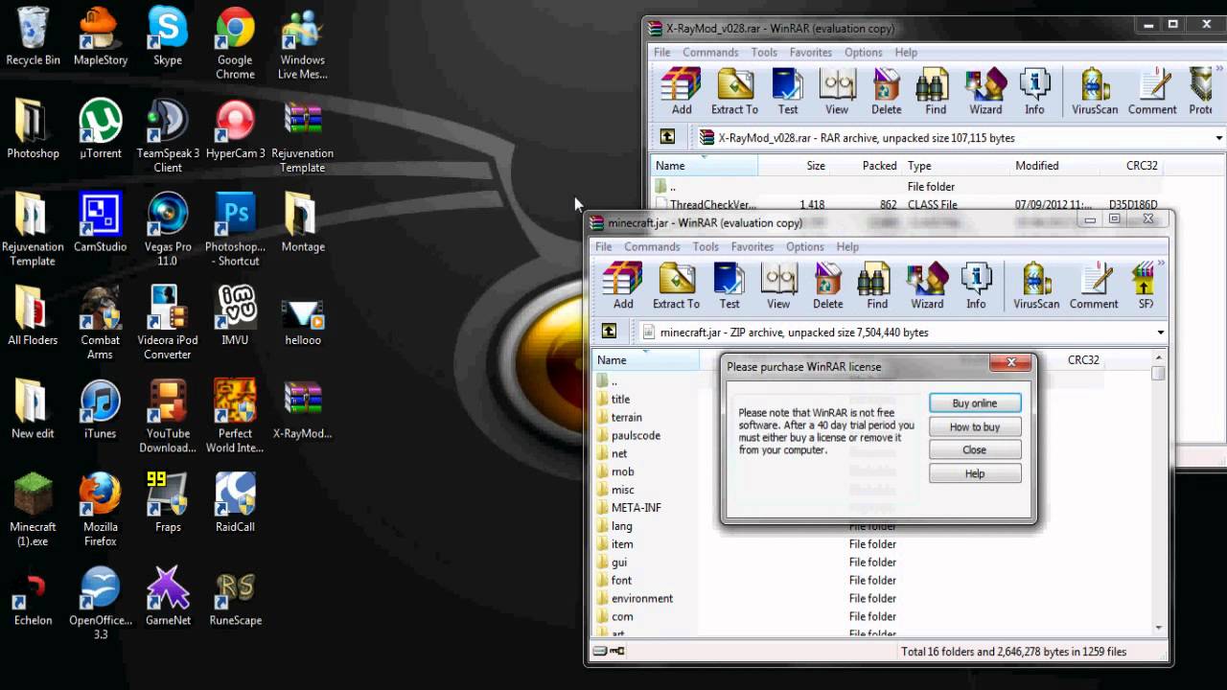
Task: Select ThreadCheckVer... file in X-RayMod window
Action: tap(706, 204)
